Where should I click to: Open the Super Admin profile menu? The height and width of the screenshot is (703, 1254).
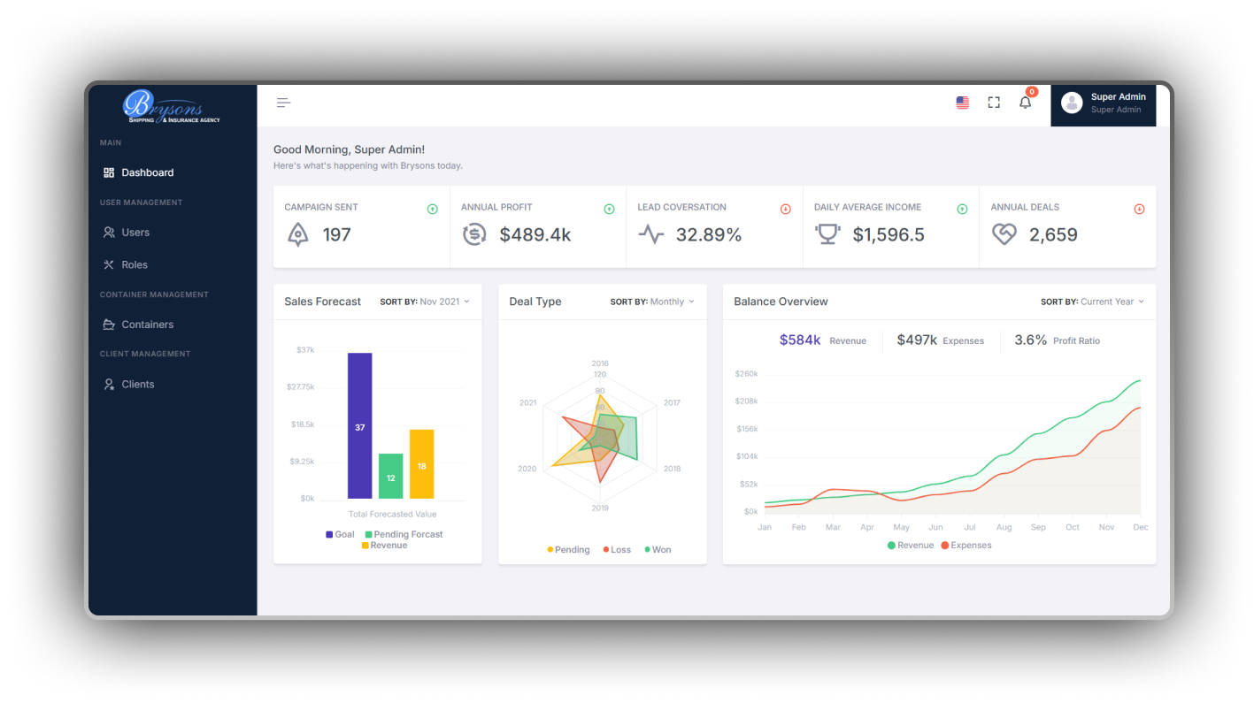[x=1103, y=103]
